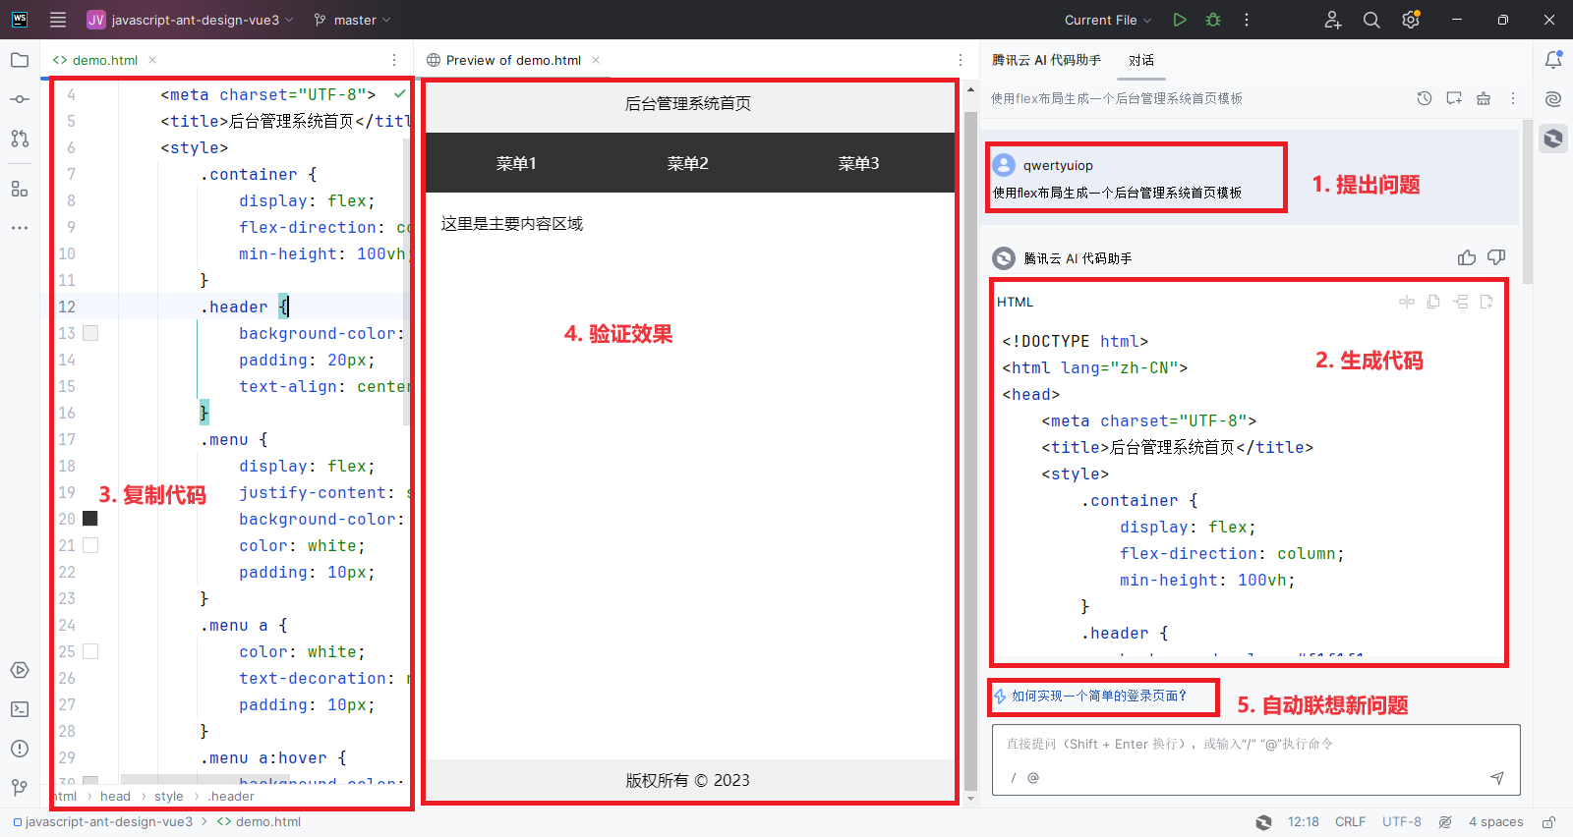Viewport: 1573px width, 837px height.
Task: Open the Project folder tool window
Action: 20,60
